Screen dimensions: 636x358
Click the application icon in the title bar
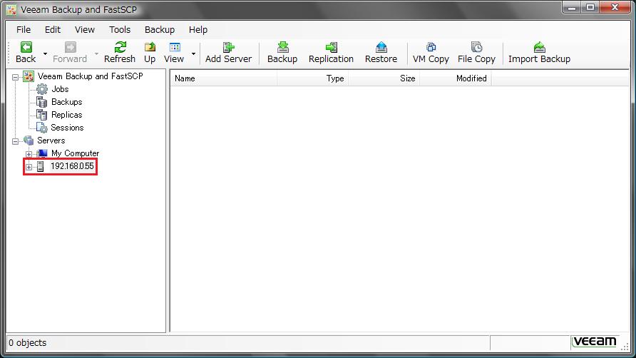[x=11, y=9]
